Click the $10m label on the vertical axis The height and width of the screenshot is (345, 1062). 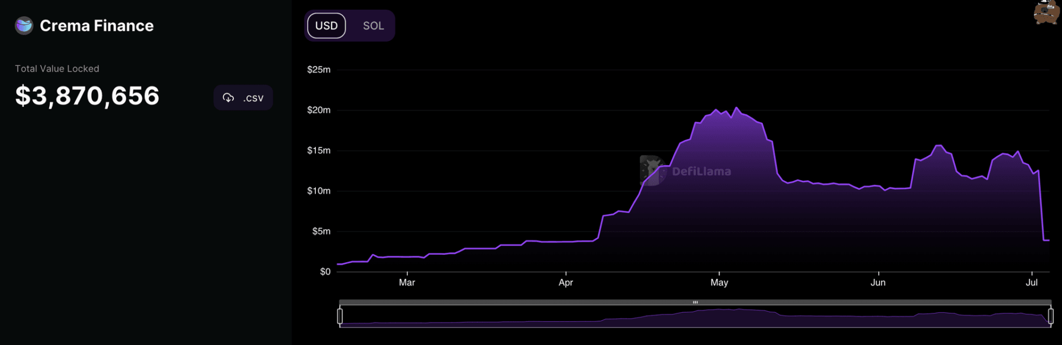(319, 191)
